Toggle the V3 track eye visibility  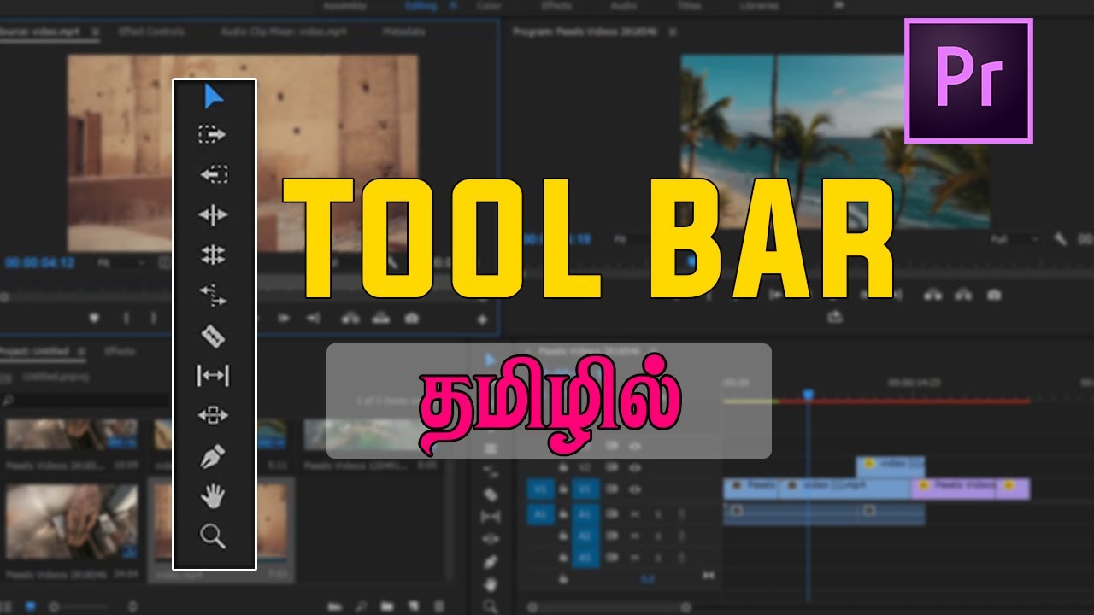click(635, 446)
